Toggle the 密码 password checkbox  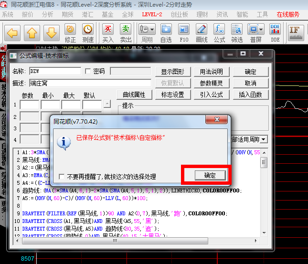[x=88, y=72]
